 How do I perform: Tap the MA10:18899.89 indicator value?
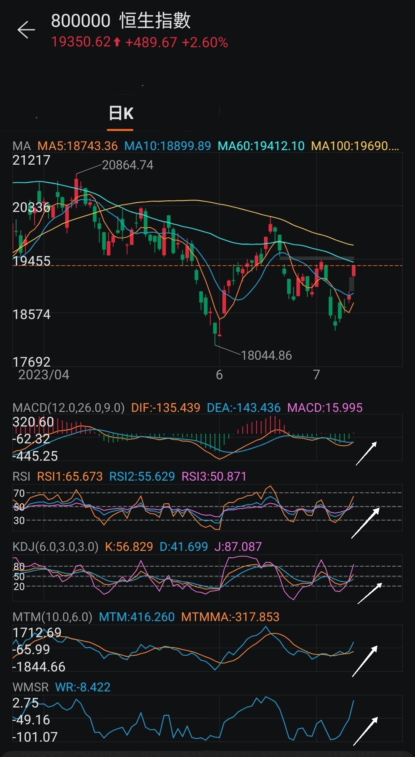click(168, 146)
